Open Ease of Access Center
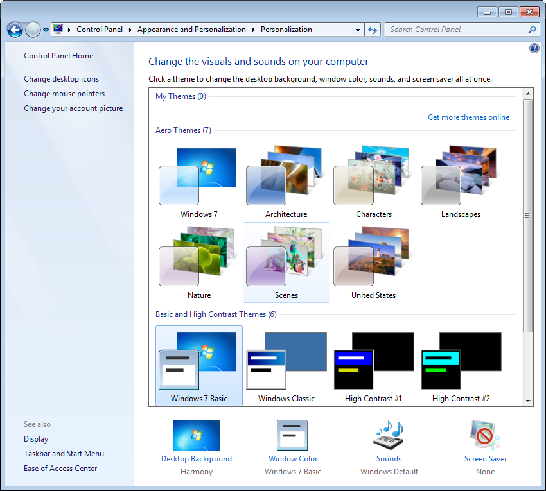The height and width of the screenshot is (491, 546). (x=60, y=469)
